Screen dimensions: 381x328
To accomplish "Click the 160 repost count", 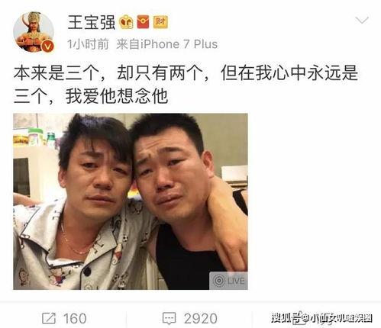I will coord(75,318).
